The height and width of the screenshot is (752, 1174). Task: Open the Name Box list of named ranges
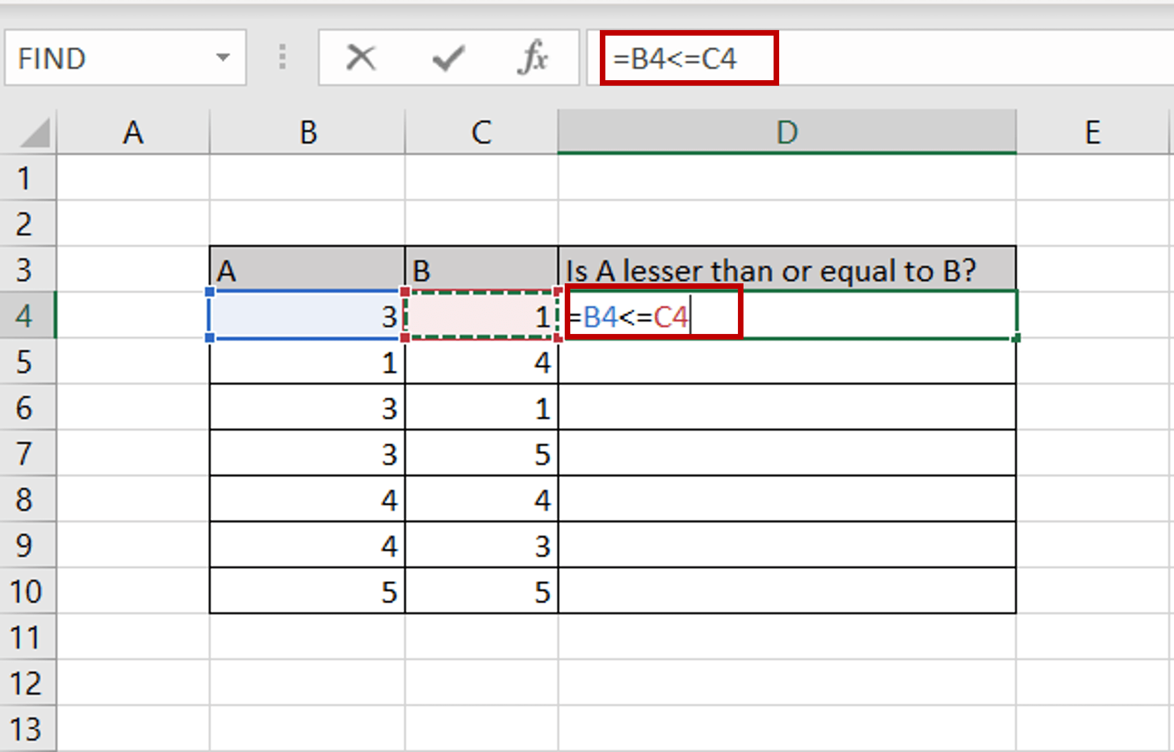tap(223, 57)
